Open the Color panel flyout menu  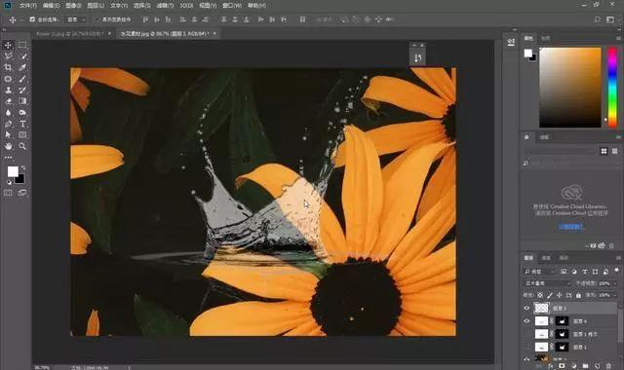[x=618, y=38]
